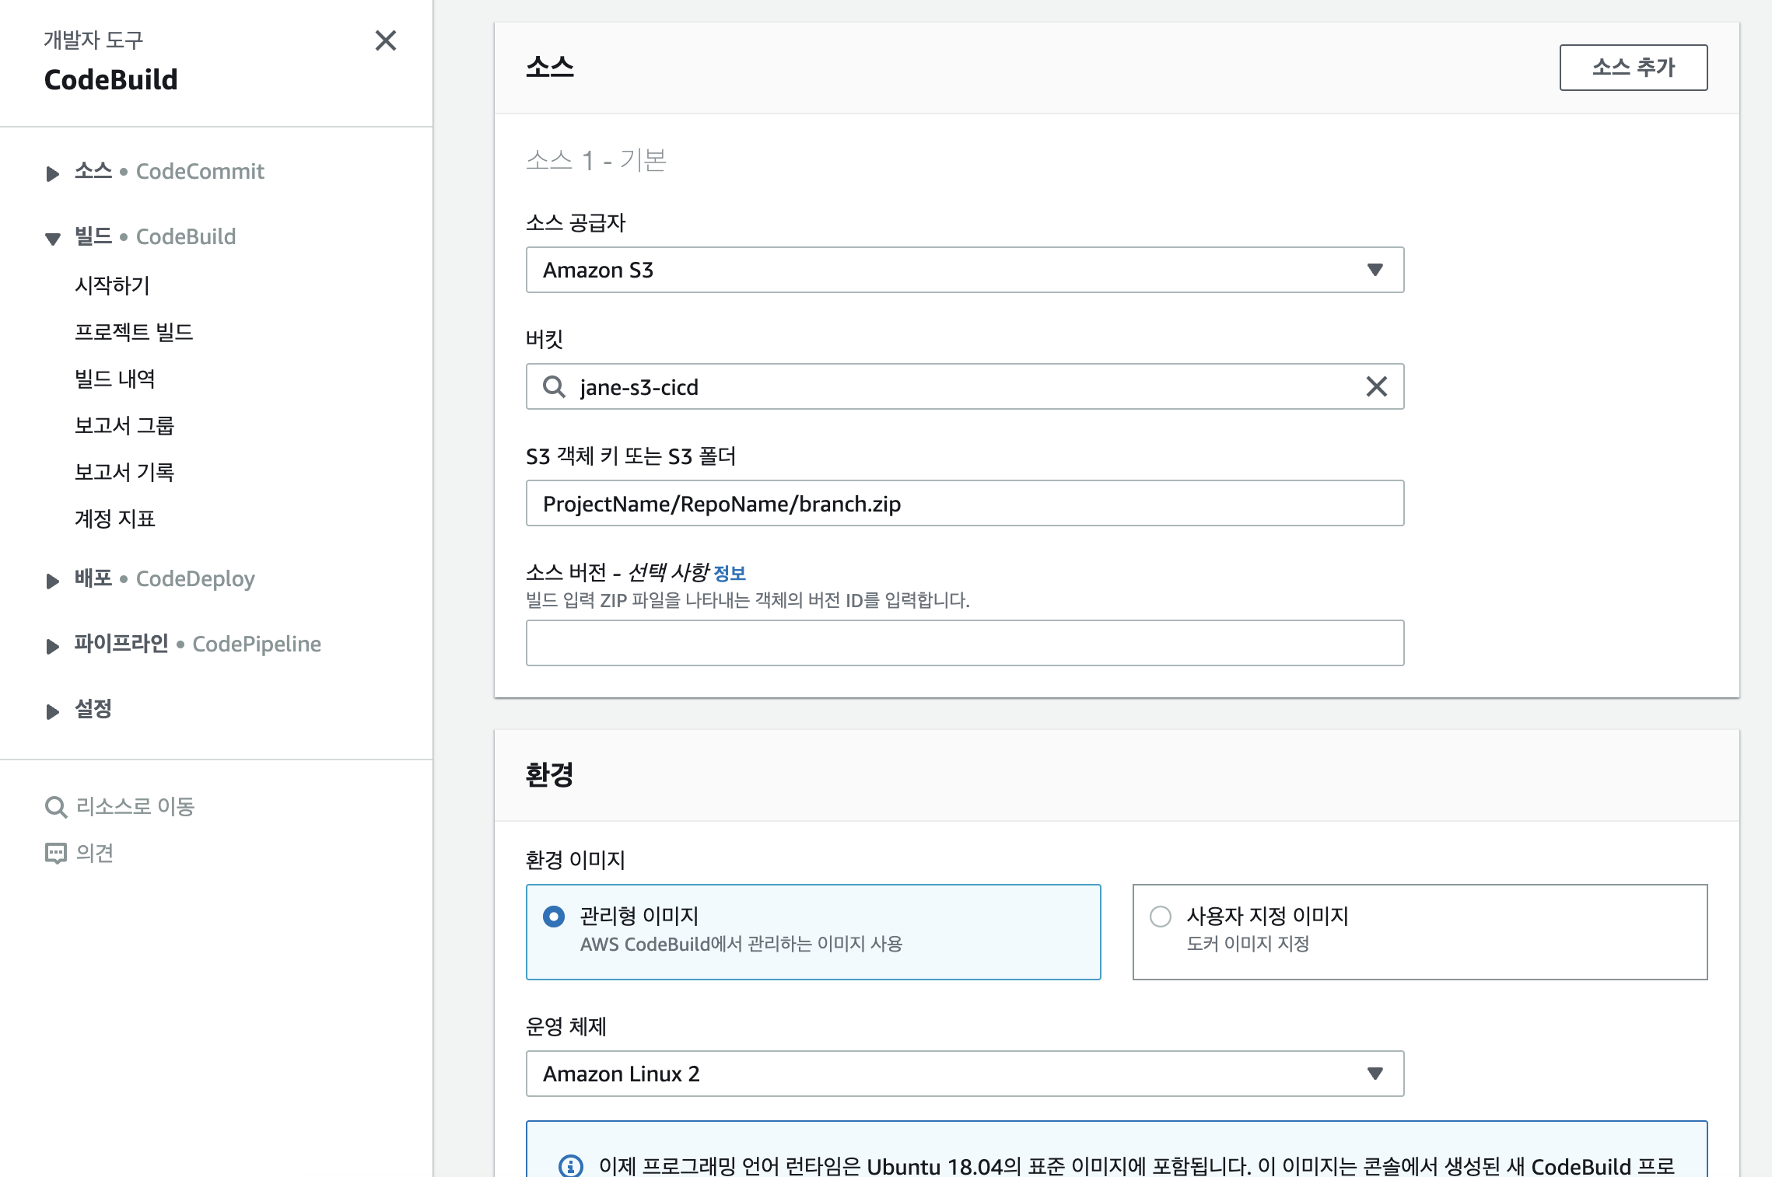Expand the 배포 CodeDeploy section arrow
Viewport: 1772px width, 1177px height.
[x=52, y=581]
